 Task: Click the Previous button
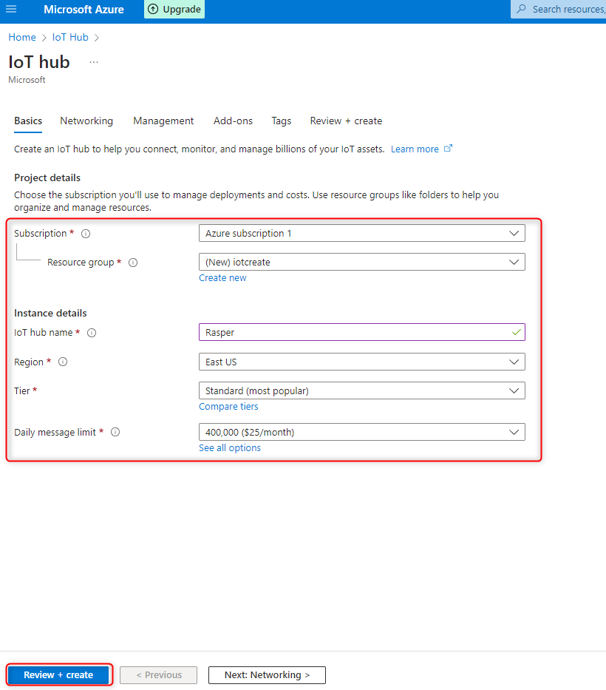[158, 675]
